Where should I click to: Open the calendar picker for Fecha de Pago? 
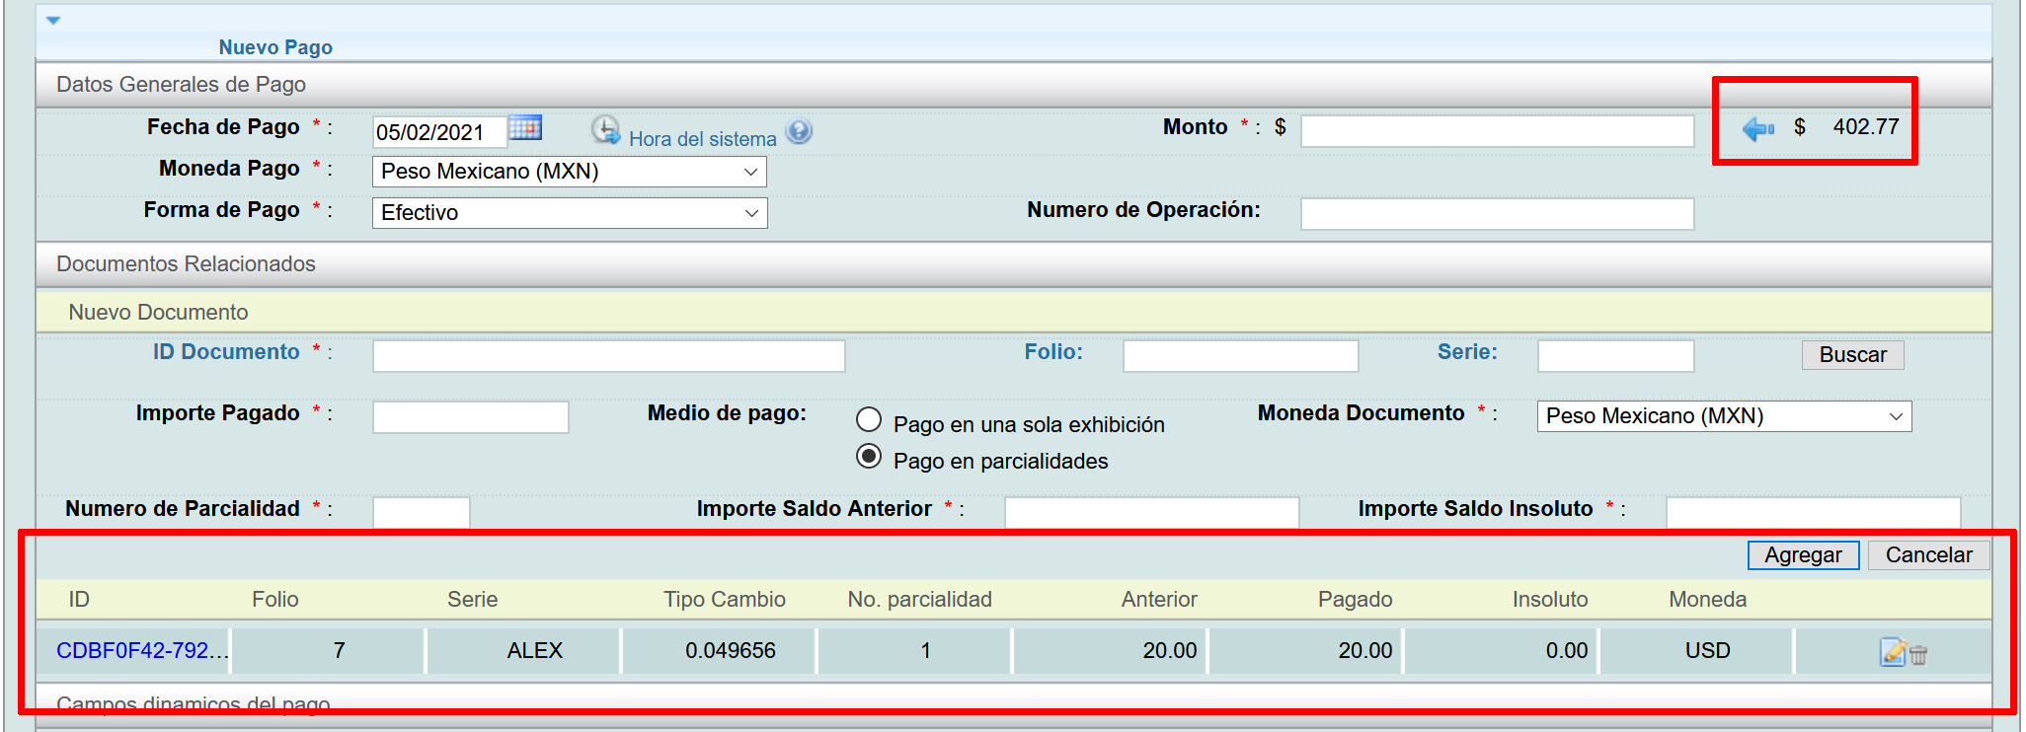(524, 128)
